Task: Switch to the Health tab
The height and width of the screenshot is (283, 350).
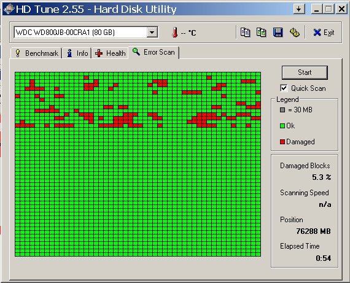Action: click(x=111, y=53)
